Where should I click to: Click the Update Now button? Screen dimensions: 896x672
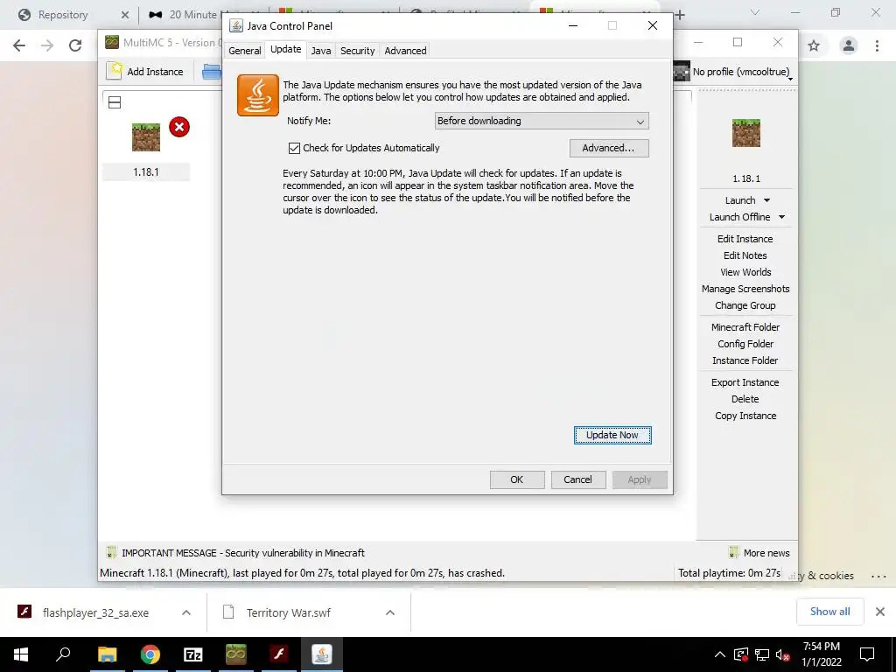pos(612,435)
